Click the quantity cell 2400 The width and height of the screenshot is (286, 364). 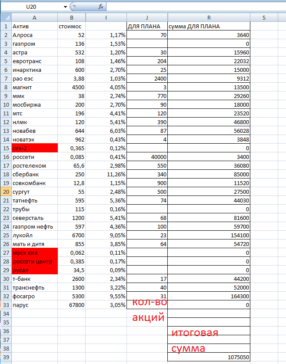pos(147,78)
